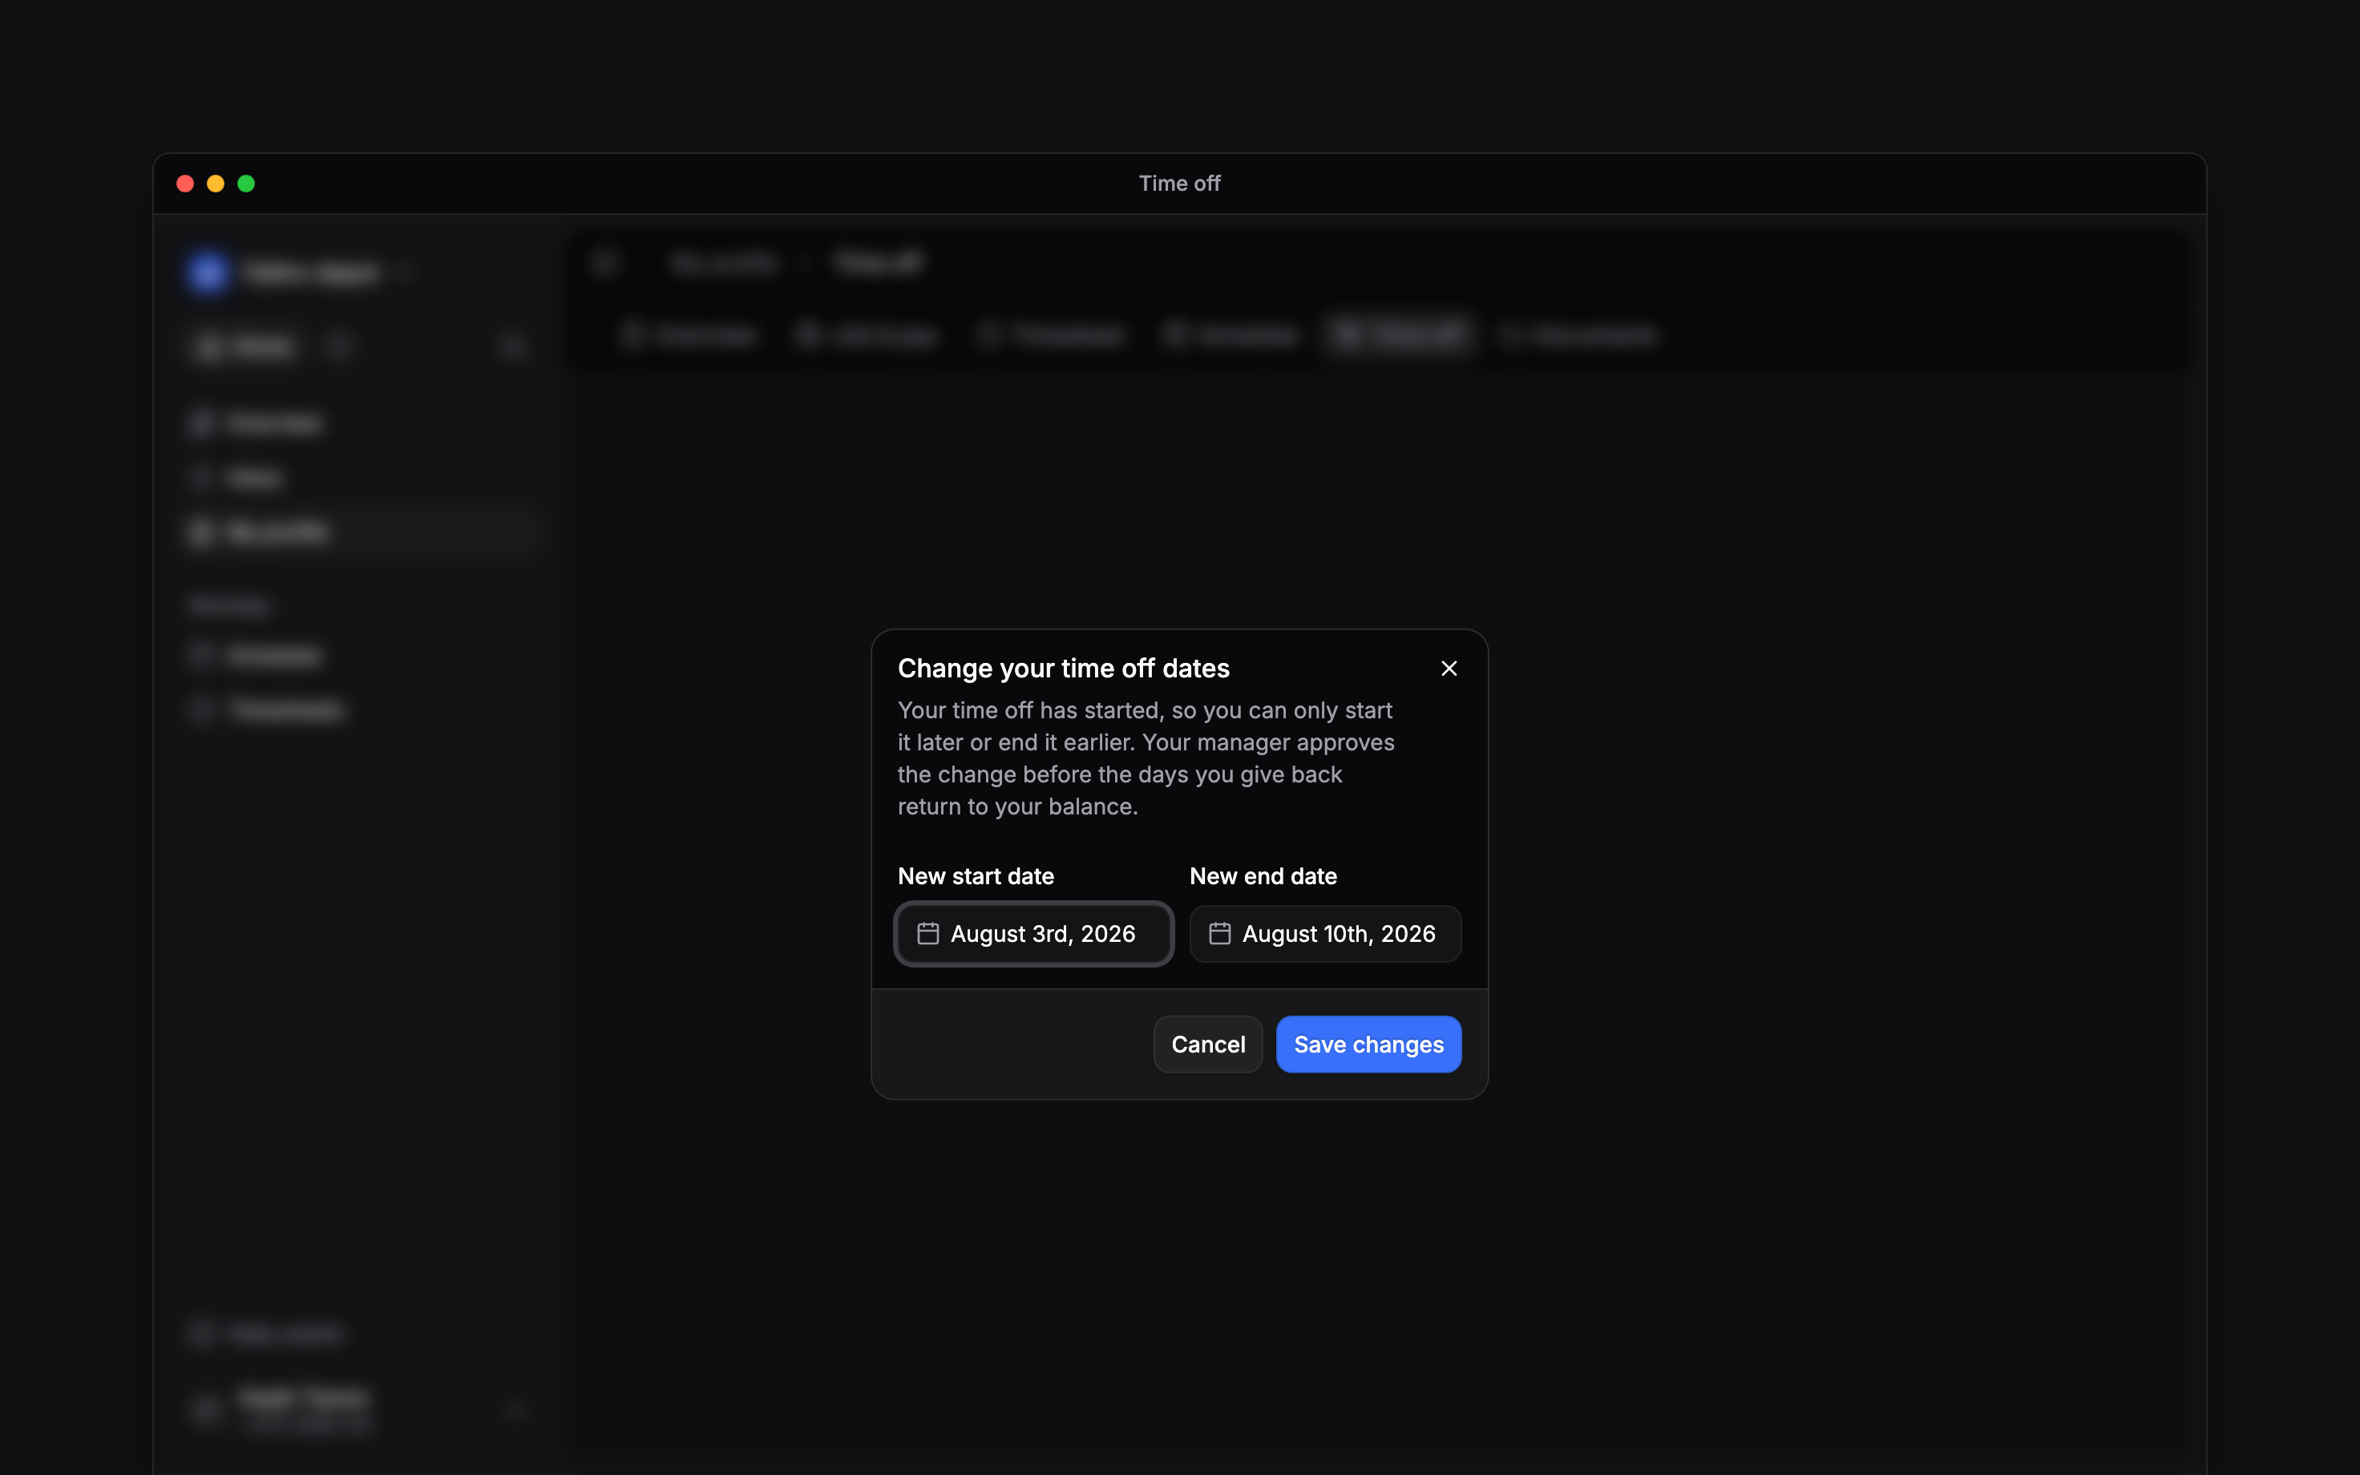Click the red window close button
The height and width of the screenshot is (1475, 2360).
[185, 184]
